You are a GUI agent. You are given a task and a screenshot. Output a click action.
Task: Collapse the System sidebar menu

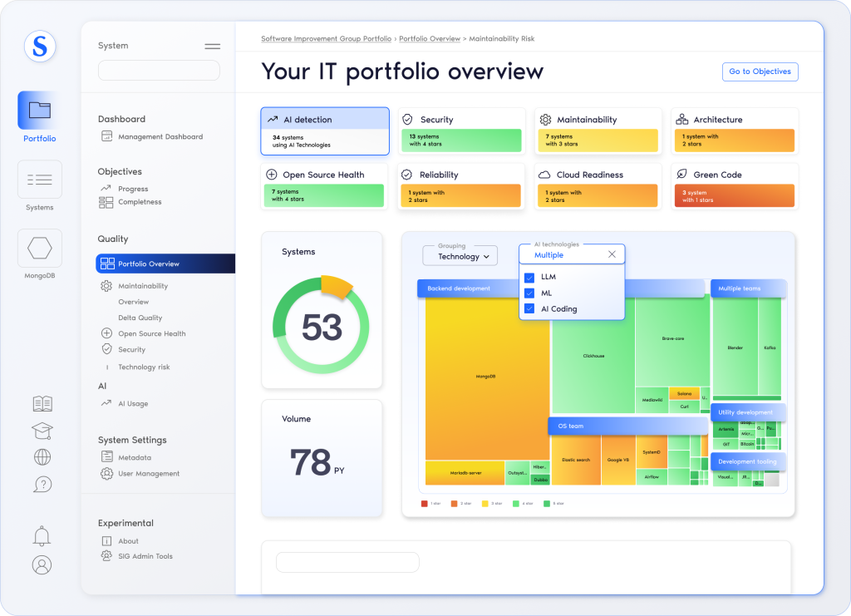[x=213, y=47]
